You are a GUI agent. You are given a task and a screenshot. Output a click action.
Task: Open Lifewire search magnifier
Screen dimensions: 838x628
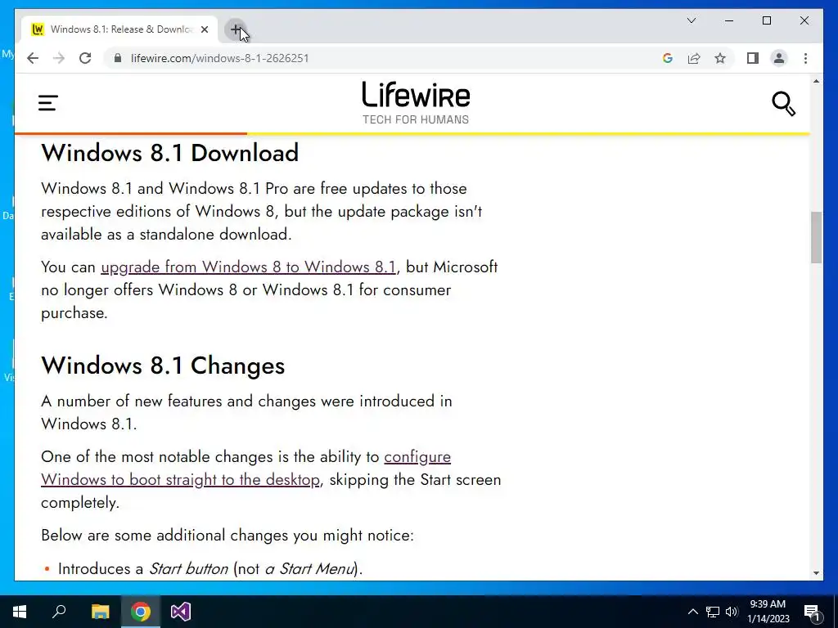[783, 104]
